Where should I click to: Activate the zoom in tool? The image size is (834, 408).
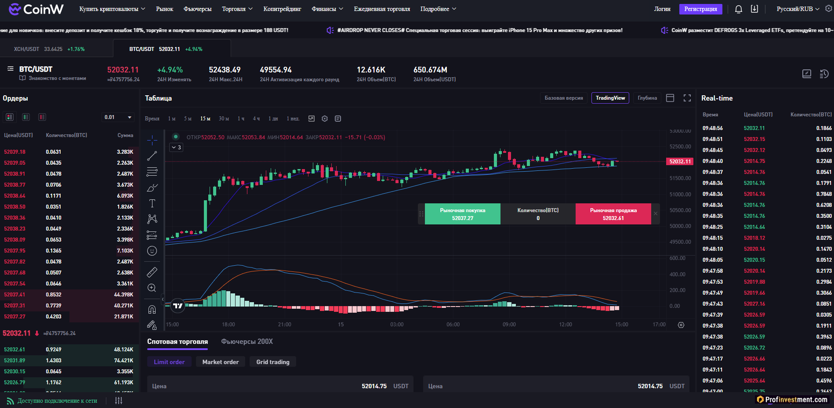click(152, 288)
